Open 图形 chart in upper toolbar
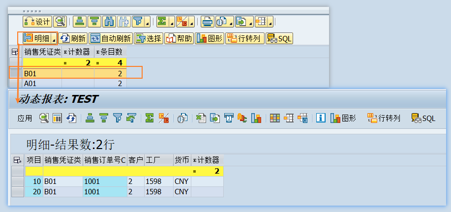 point(210,38)
